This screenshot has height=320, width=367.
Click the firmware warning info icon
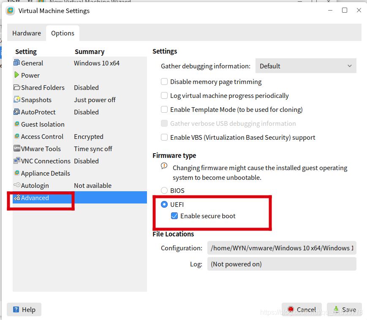tap(164, 166)
